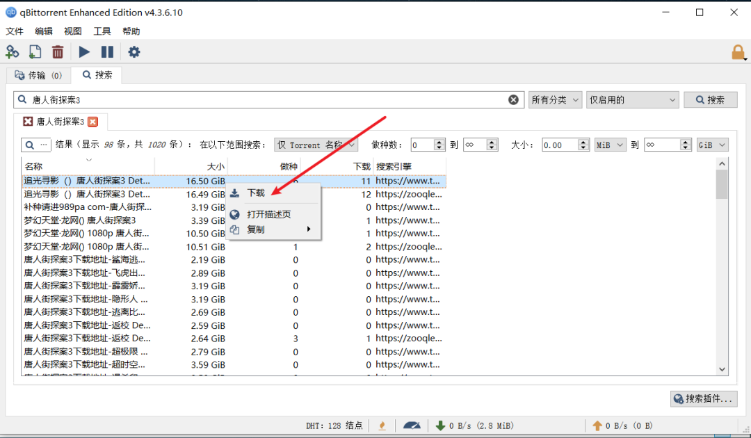Viewport: 751px width, 438px height.
Task: Sort by the 大小 column header
Action: click(x=191, y=167)
